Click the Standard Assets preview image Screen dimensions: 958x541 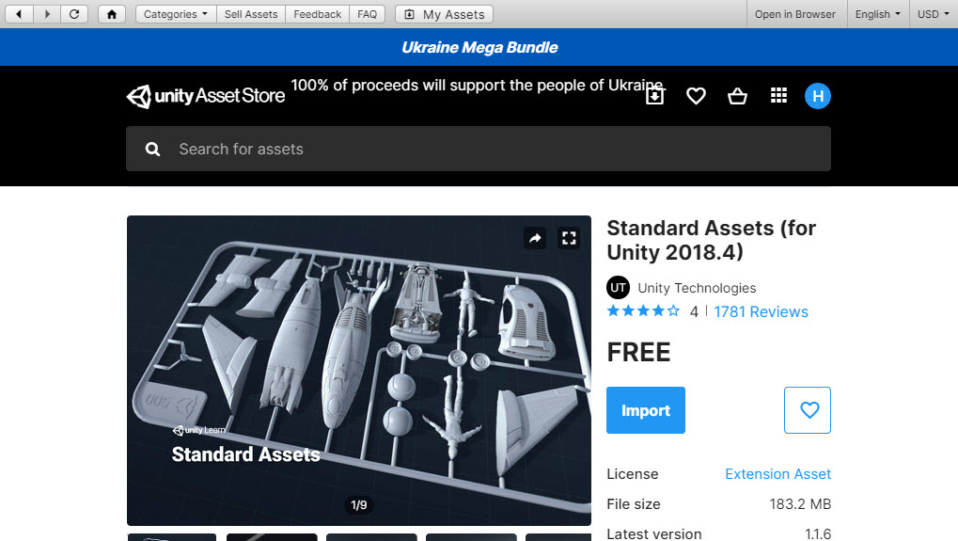click(359, 371)
